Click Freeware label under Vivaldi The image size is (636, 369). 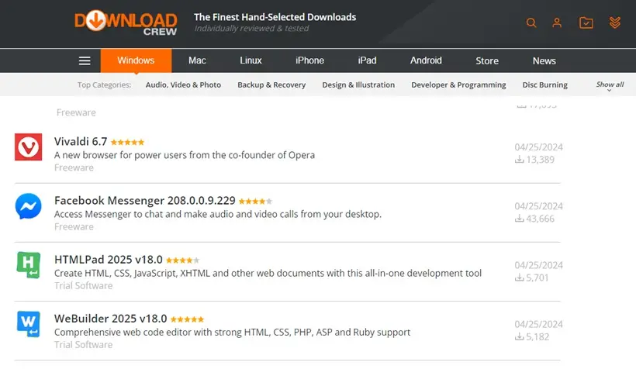coord(74,167)
